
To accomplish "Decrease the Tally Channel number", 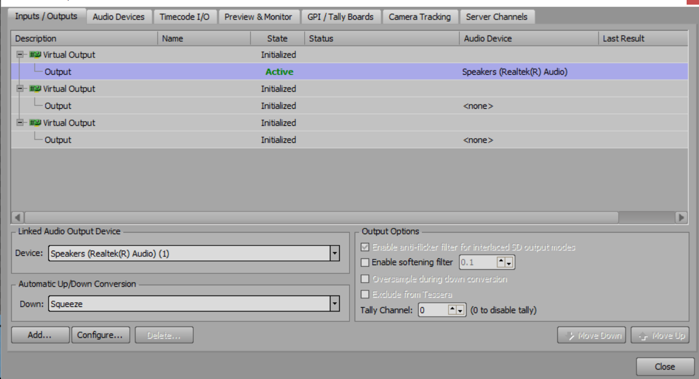I will pos(461,310).
